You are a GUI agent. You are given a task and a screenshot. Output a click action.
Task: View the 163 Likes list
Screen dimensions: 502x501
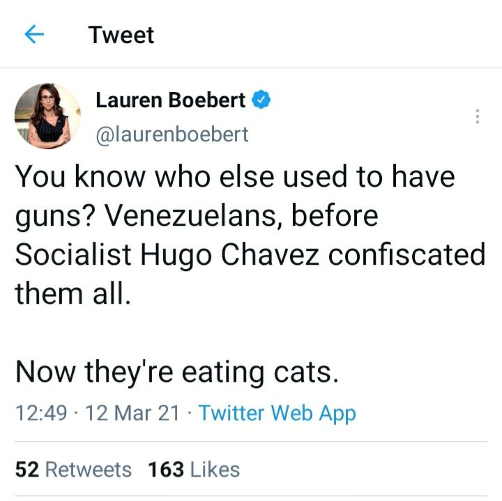193,469
